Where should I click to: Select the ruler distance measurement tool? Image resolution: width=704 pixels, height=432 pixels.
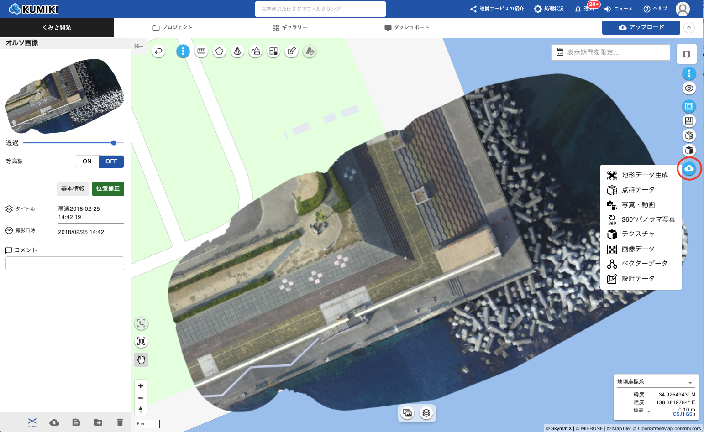tap(201, 52)
